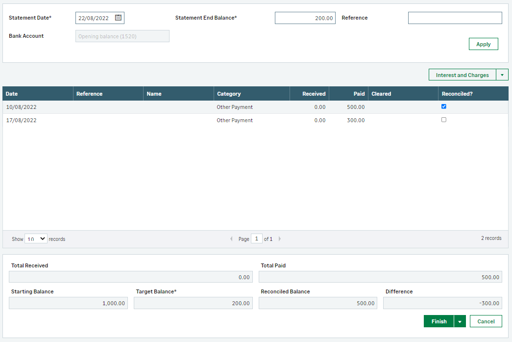Sort table by Date column header
The height and width of the screenshot is (342, 512).
tap(12, 94)
